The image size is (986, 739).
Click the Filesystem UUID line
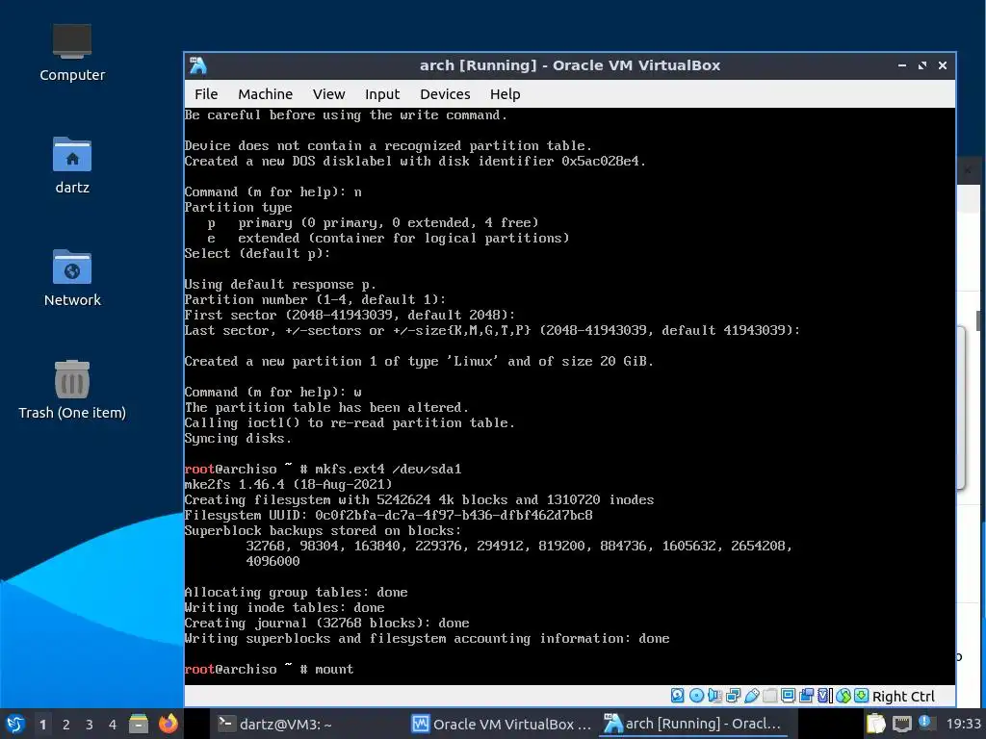click(x=388, y=516)
